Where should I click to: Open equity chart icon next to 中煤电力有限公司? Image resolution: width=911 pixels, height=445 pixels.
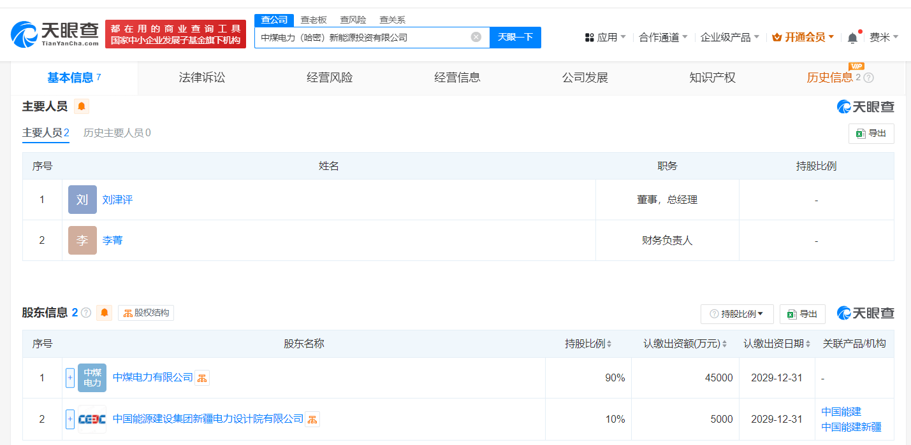coord(202,378)
